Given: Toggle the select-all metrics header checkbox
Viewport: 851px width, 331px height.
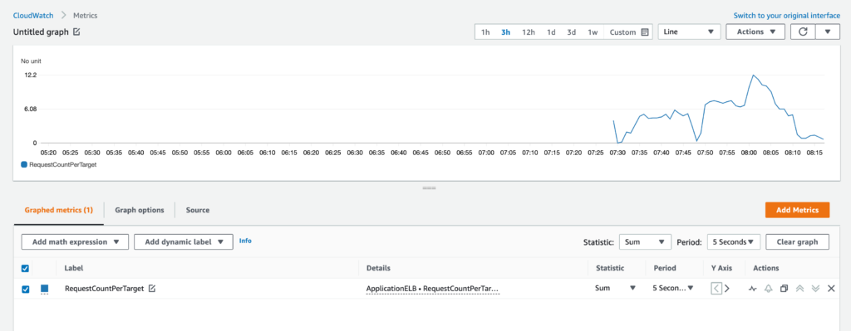Looking at the screenshot, I should pos(25,268).
